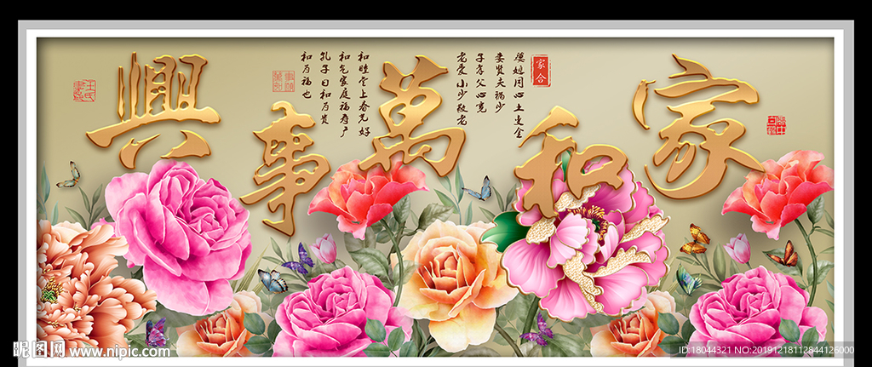Select the verse column beginning 和睦堂上

click(x=364, y=94)
